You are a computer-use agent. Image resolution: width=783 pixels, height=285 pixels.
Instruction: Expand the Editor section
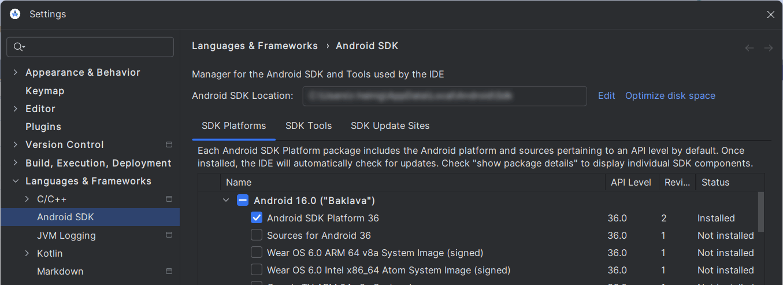(16, 109)
